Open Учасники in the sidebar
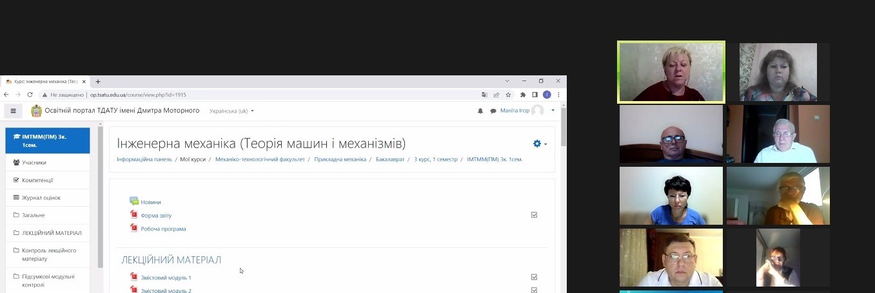 pyautogui.click(x=48, y=162)
